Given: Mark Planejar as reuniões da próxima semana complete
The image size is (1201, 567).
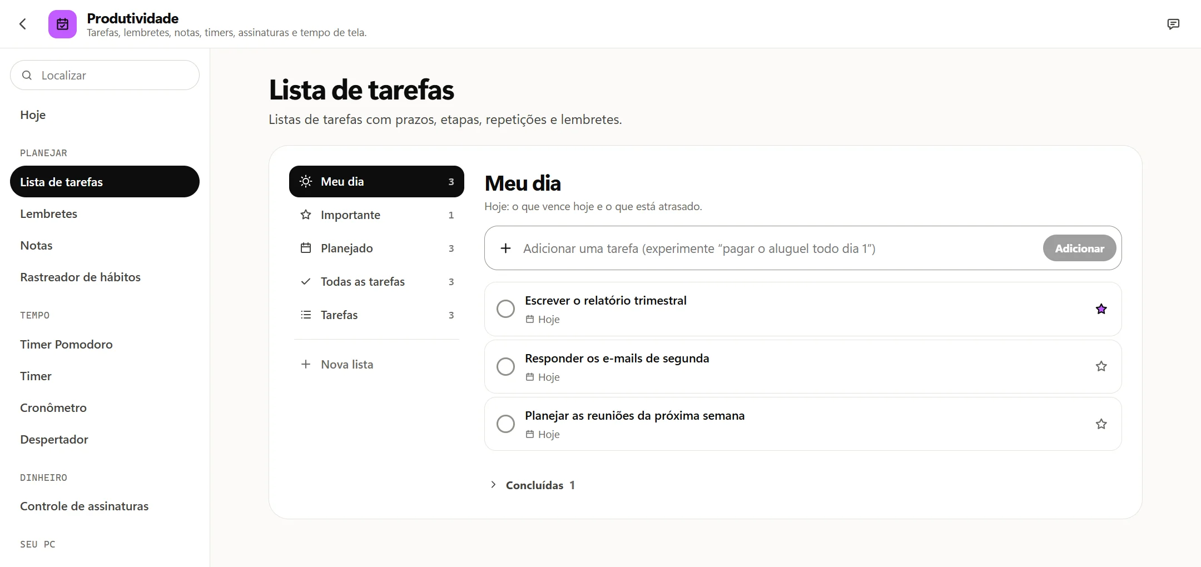Looking at the screenshot, I should point(505,424).
